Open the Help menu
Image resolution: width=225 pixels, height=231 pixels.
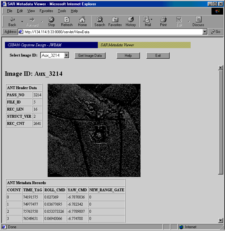pos(74,11)
